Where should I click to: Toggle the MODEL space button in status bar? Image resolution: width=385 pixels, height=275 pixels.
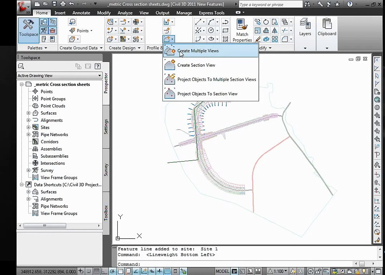click(222, 271)
